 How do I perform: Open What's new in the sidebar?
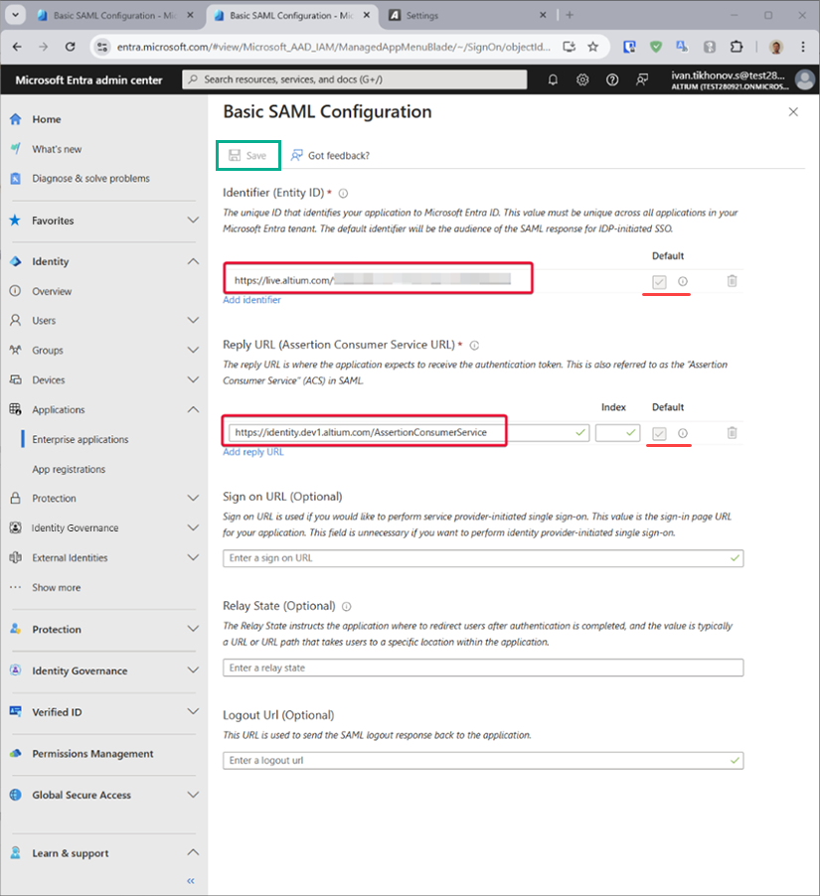(57, 149)
